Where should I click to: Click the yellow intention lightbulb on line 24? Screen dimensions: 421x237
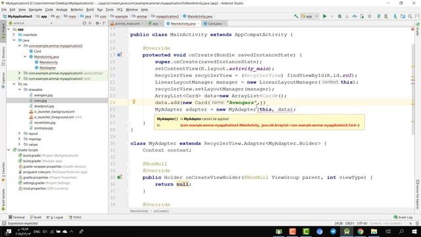click(134, 101)
